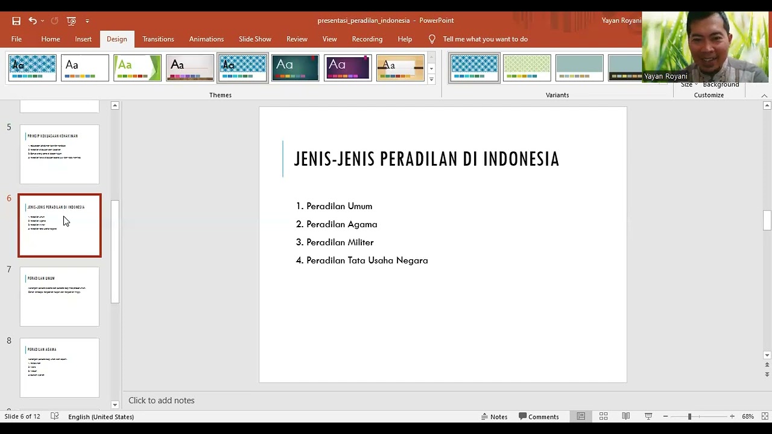Click the slide title Jenis-Jenis Peradilan di Indonesia

tap(426, 159)
